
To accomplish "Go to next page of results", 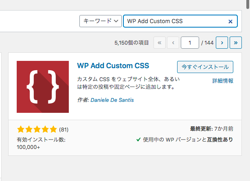I will 221,42.
